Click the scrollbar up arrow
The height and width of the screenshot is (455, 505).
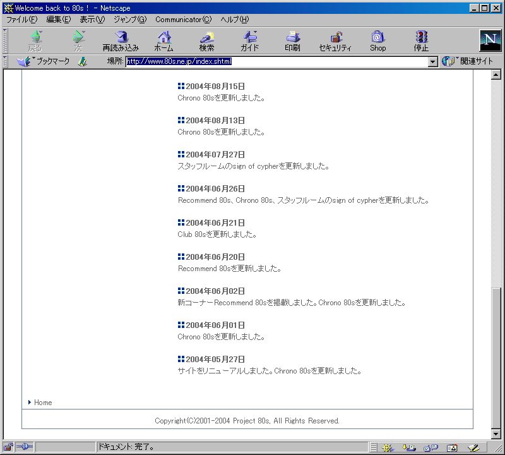pos(496,75)
